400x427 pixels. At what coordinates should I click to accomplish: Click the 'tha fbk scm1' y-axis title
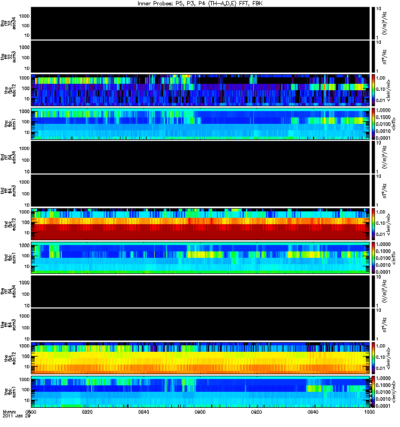pos(10,124)
